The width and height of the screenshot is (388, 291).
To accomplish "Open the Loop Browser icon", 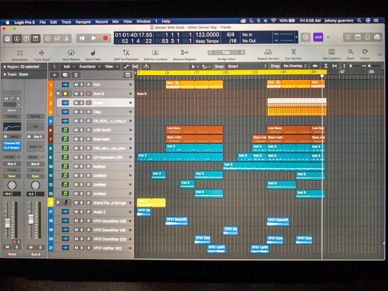I will tap(368, 37).
